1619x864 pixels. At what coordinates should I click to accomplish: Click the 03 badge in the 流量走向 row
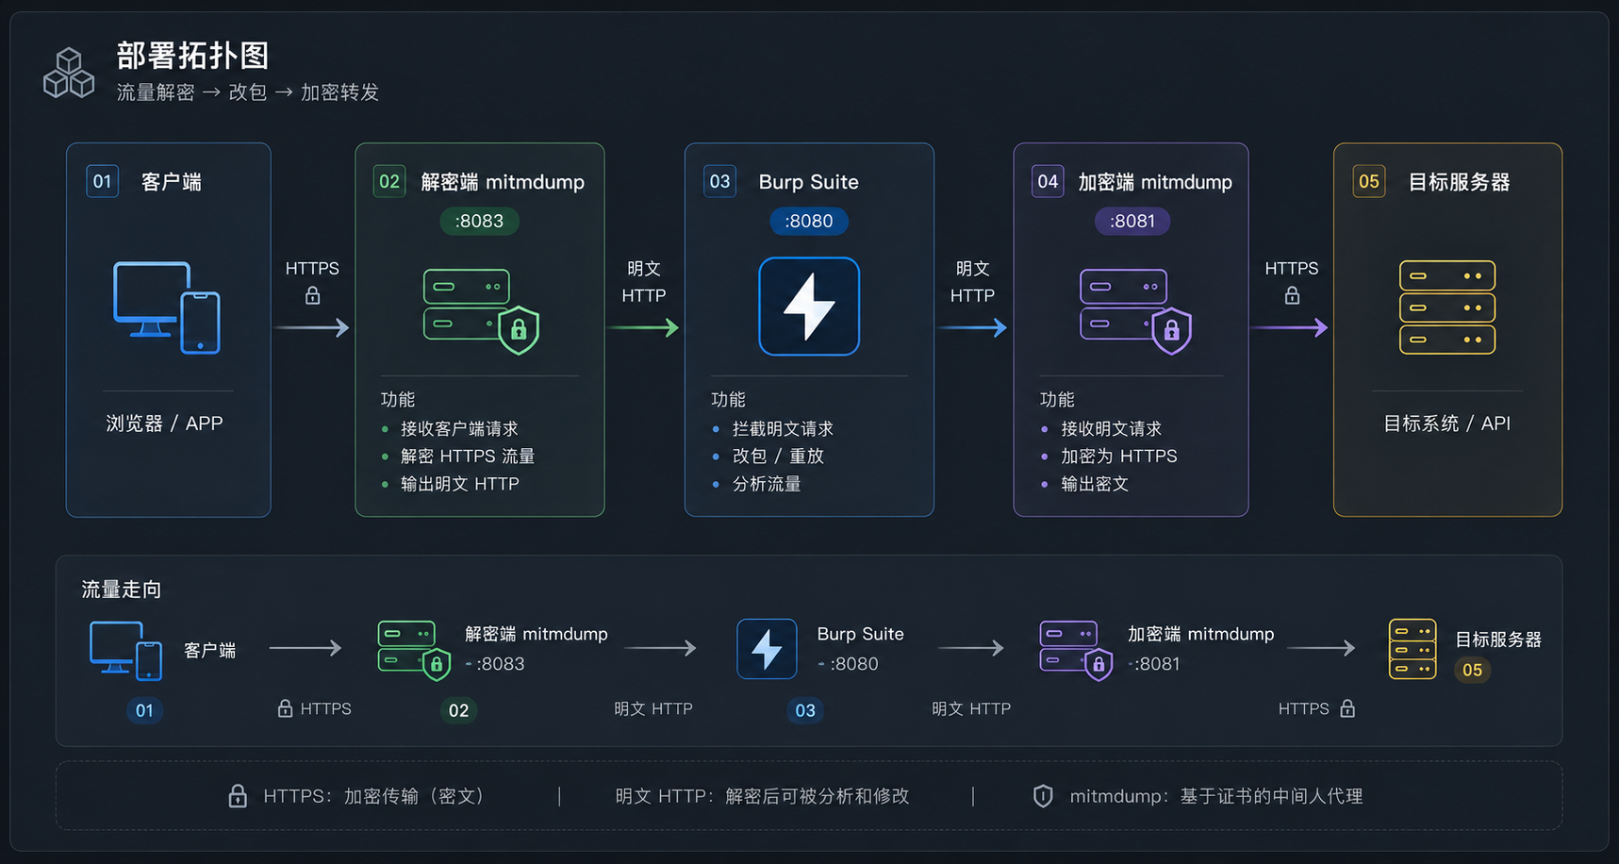coord(805,710)
